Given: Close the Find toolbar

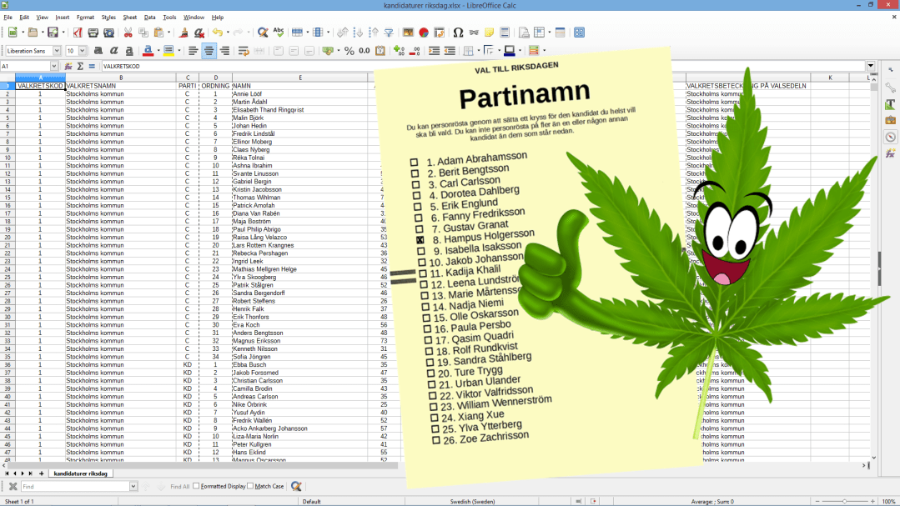Looking at the screenshot, I should tap(13, 486).
